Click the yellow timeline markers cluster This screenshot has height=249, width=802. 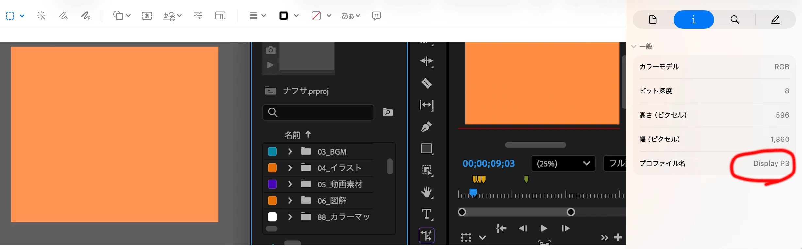tap(479, 179)
